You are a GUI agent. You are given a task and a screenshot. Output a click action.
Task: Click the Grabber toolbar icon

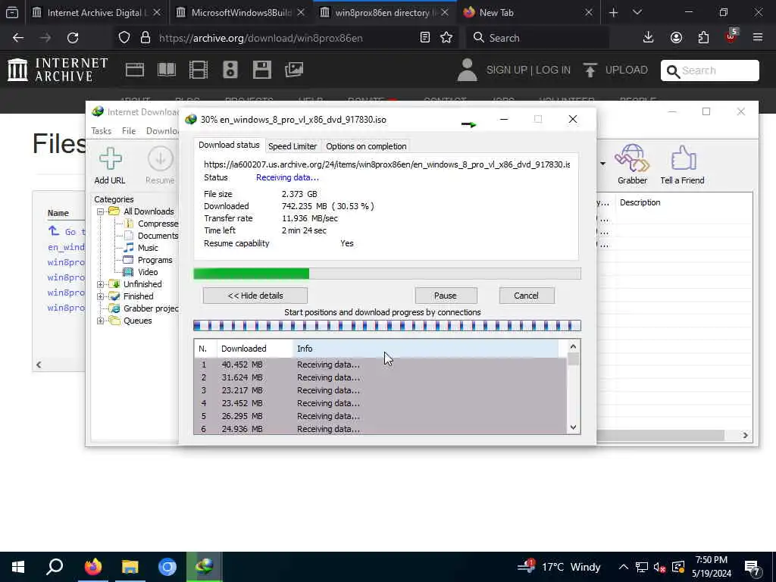pyautogui.click(x=632, y=158)
